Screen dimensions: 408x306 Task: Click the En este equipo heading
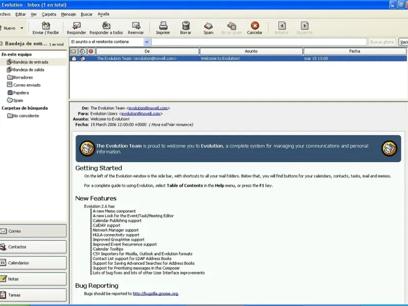coord(17,55)
